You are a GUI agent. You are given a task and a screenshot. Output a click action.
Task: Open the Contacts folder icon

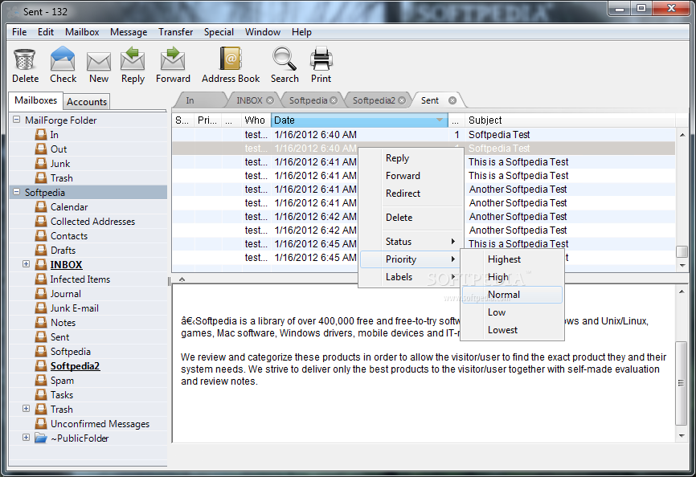click(41, 236)
